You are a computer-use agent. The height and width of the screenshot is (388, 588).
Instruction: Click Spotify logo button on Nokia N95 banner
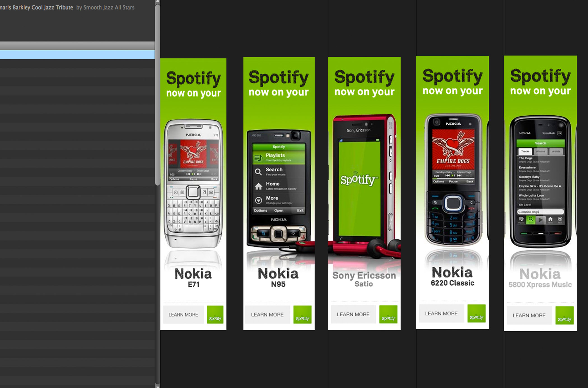click(x=302, y=315)
